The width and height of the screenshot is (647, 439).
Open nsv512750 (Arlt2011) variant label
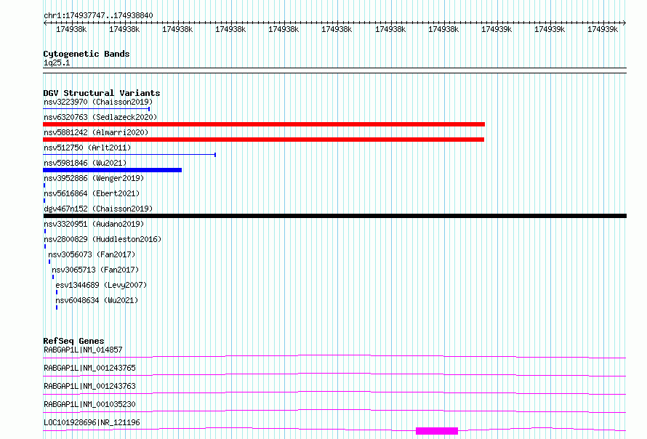(x=87, y=148)
